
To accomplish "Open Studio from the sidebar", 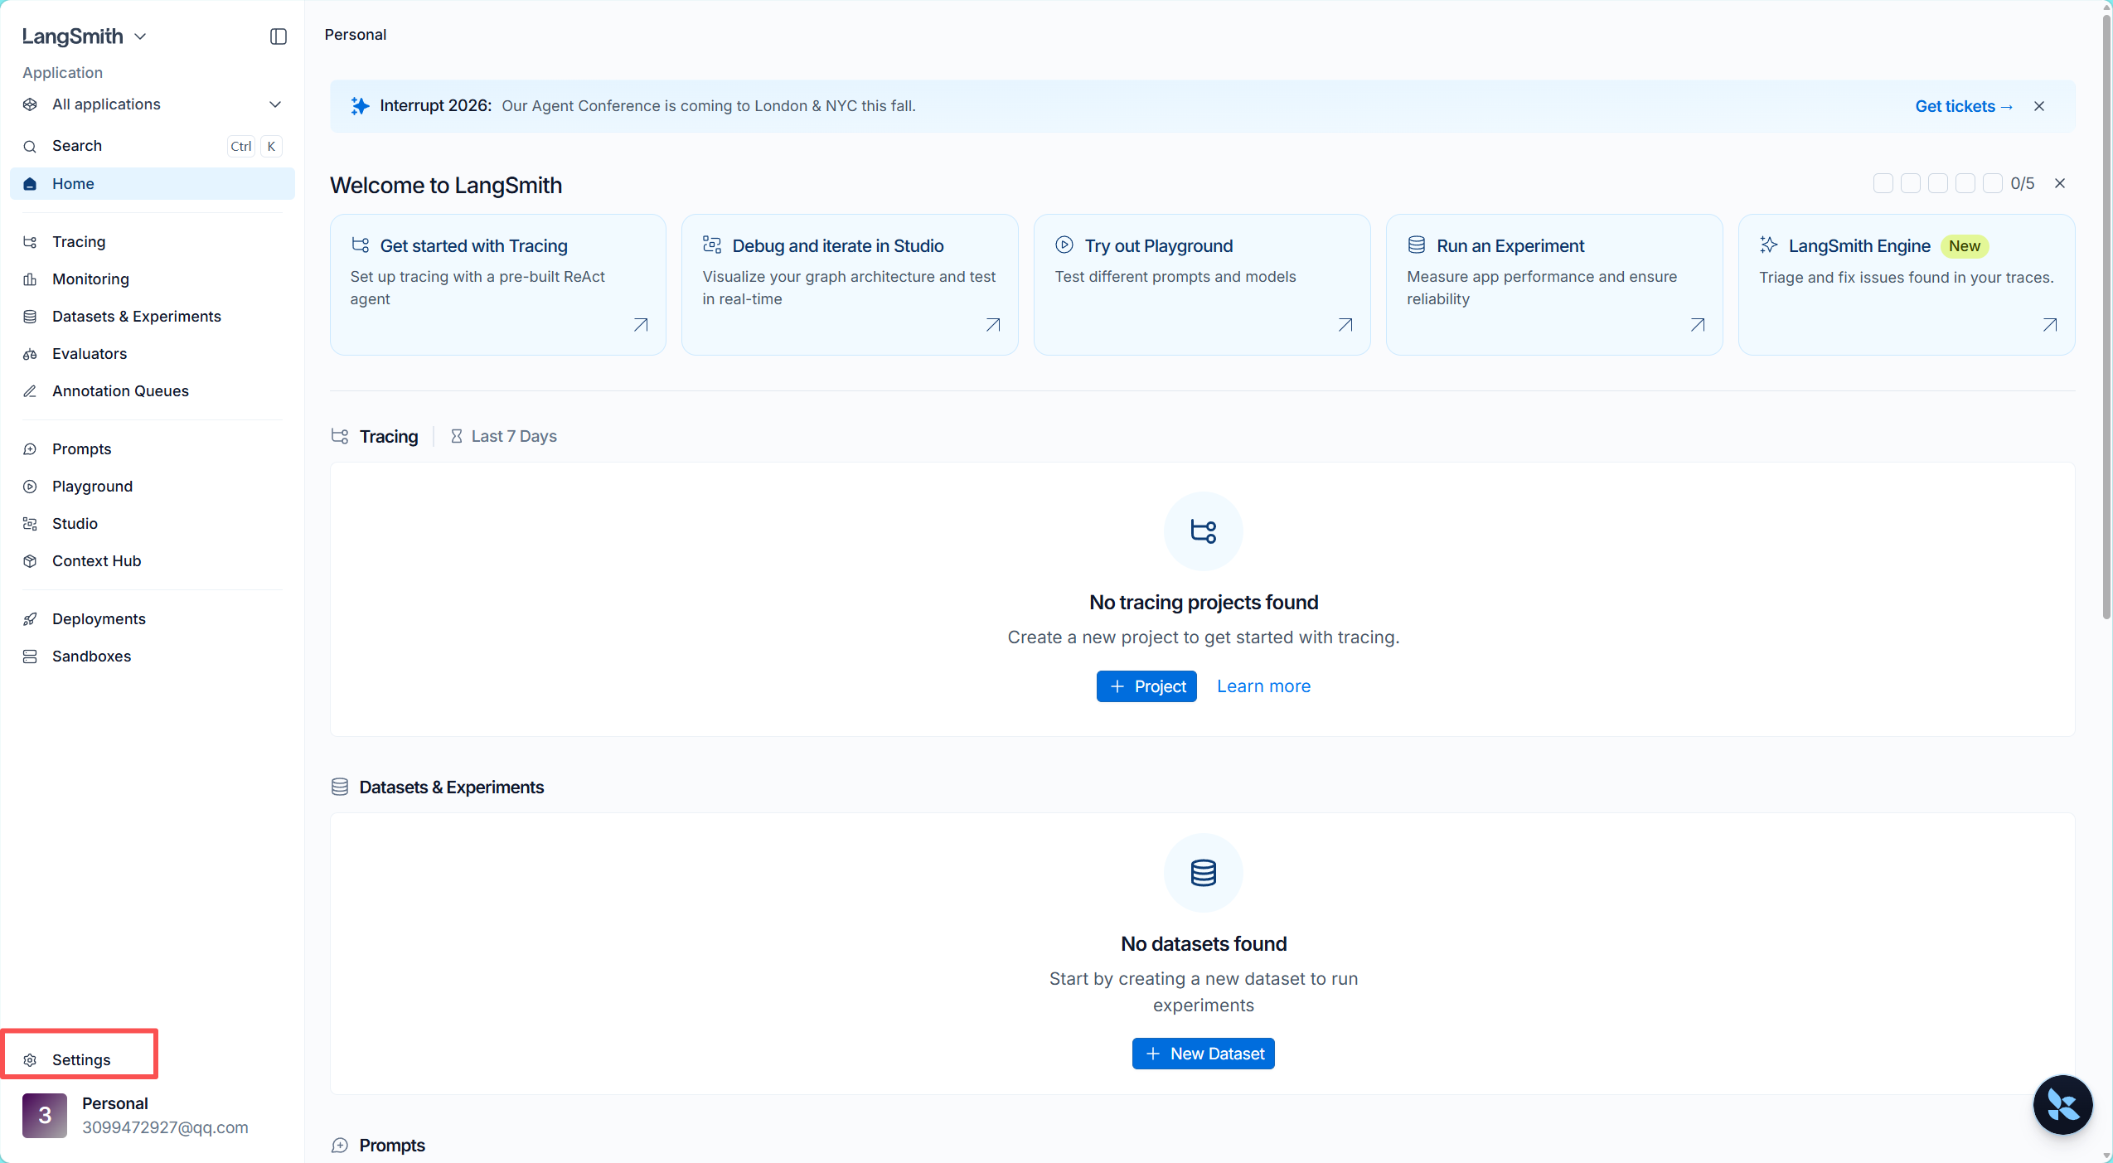I will 153,524.
